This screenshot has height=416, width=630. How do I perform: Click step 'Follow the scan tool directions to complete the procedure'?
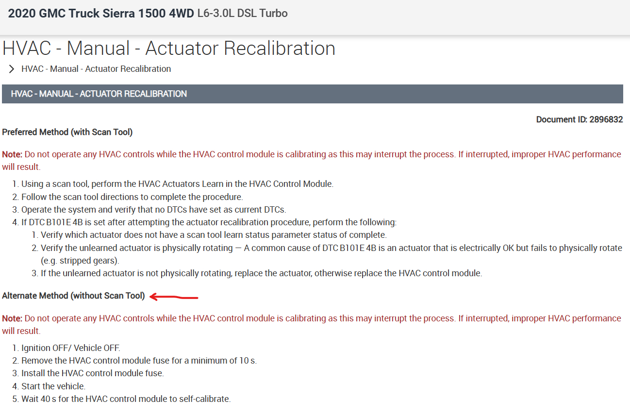click(x=132, y=197)
